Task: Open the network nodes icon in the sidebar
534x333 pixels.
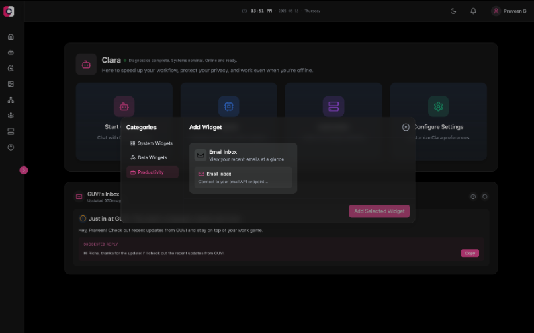Action: click(11, 100)
